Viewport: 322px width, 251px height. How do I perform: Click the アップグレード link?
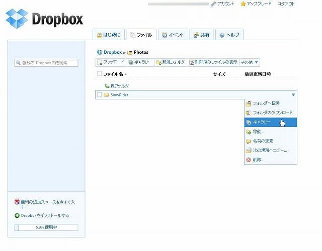point(259,4)
